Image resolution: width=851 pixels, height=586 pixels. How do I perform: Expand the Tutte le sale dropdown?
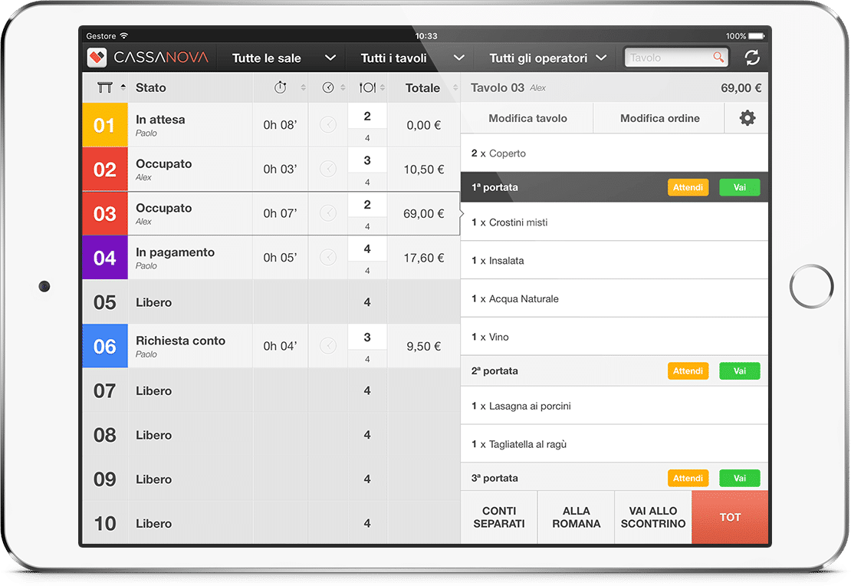pos(284,58)
